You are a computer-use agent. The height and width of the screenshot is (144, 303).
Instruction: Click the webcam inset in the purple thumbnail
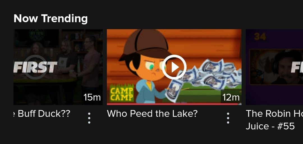tap(276, 67)
